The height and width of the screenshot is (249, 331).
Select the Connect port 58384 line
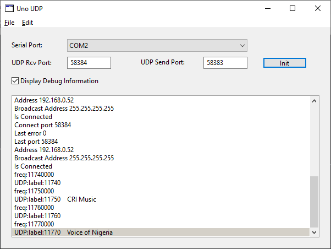click(42, 125)
